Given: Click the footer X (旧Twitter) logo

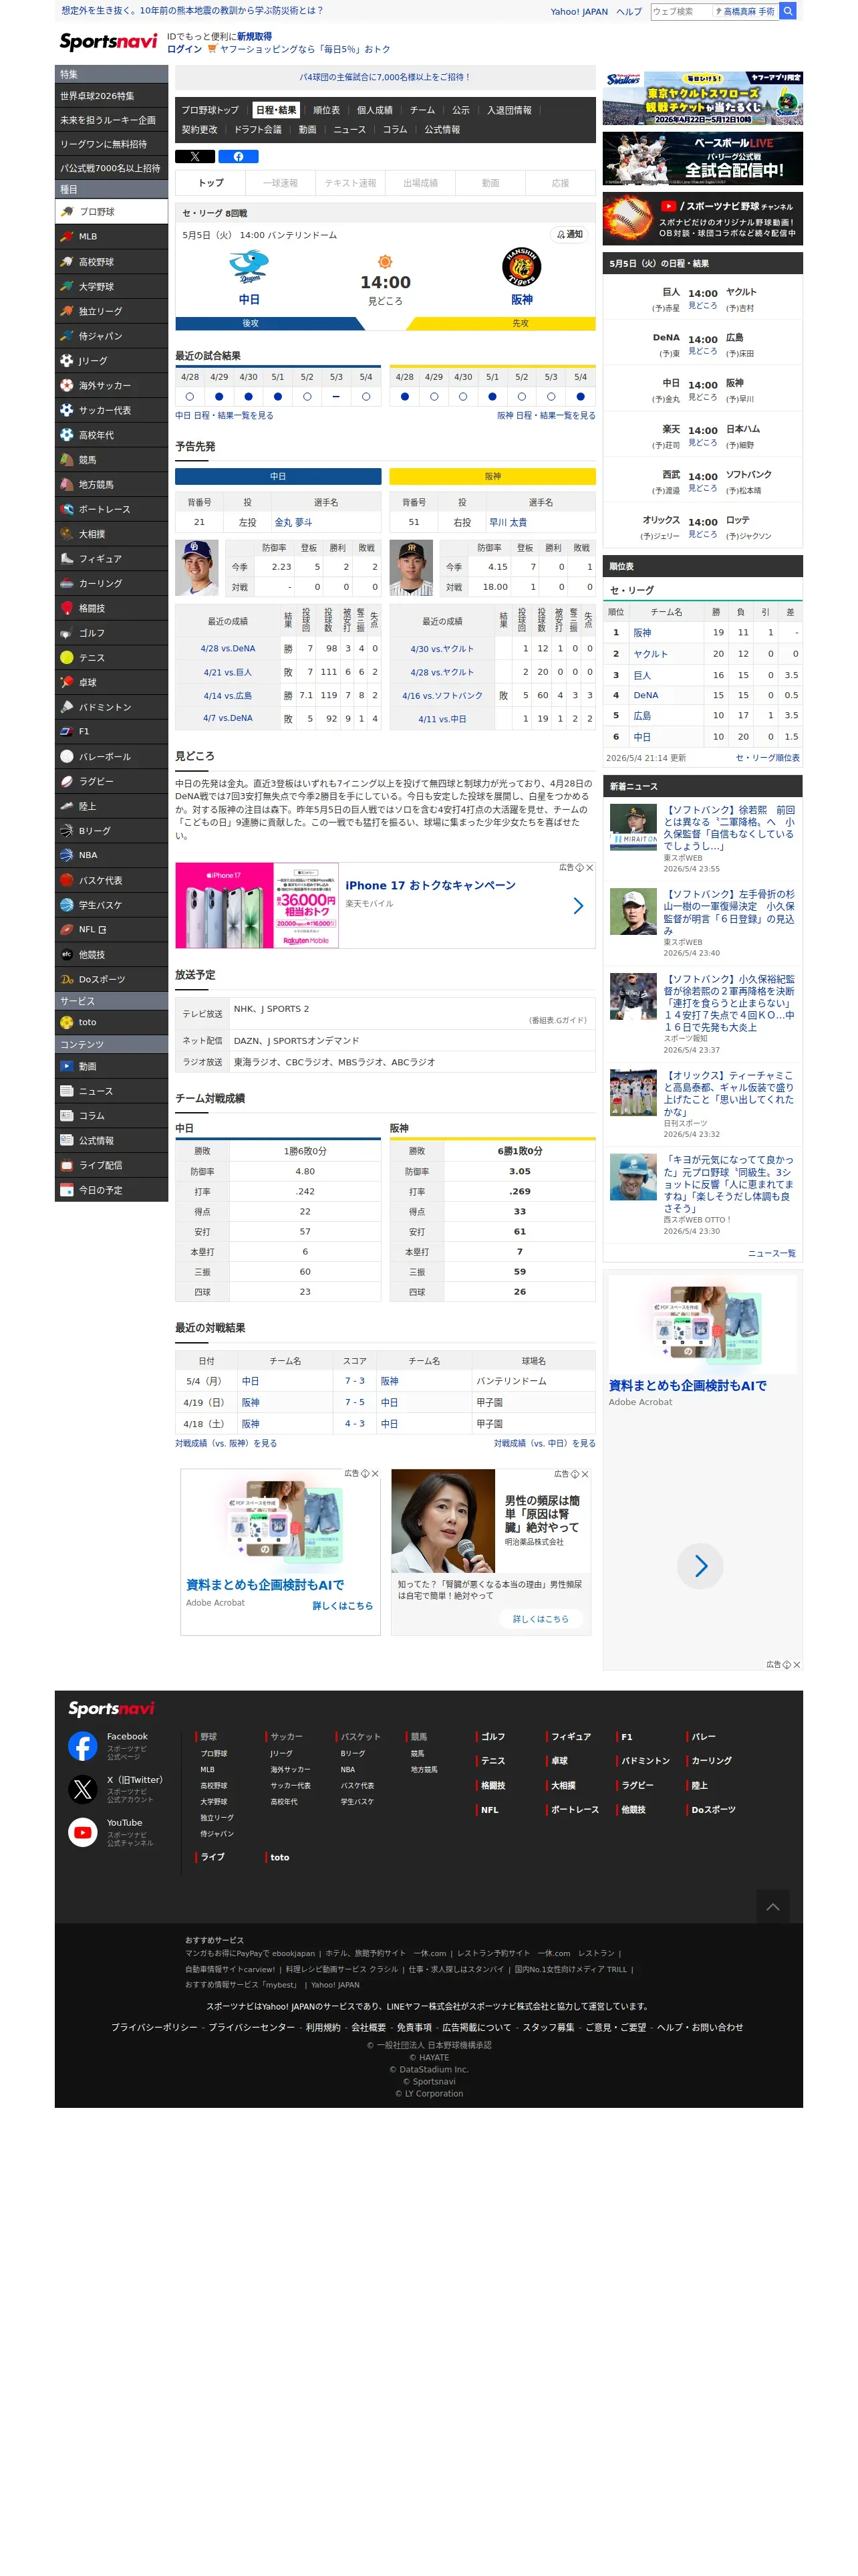Looking at the screenshot, I should (x=83, y=1790).
